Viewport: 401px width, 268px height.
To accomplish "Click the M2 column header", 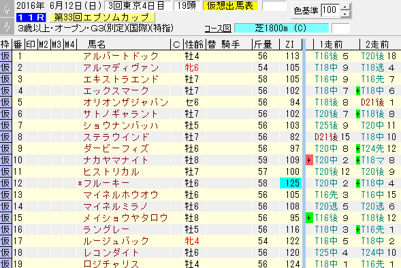I will (x=44, y=44).
